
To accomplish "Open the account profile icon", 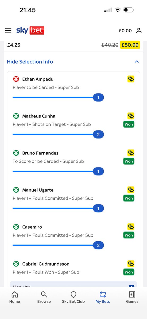I will pos(139,31).
